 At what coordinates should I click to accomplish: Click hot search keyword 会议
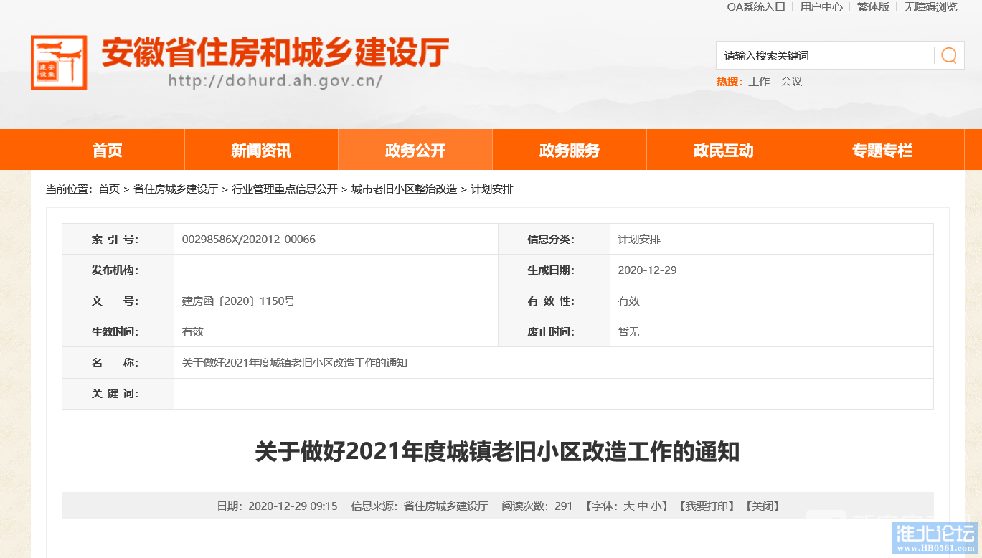pos(791,82)
